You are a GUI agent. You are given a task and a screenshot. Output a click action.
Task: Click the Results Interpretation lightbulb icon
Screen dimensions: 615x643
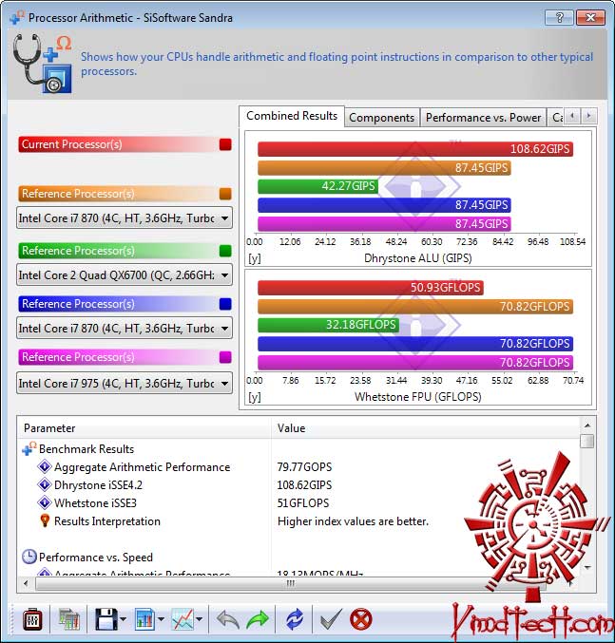pyautogui.click(x=45, y=520)
